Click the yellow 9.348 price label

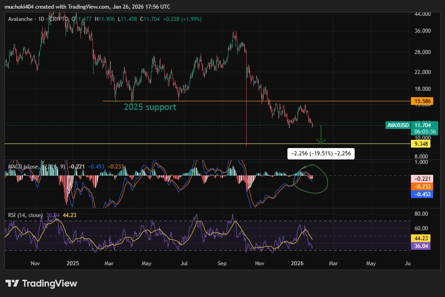pos(421,144)
